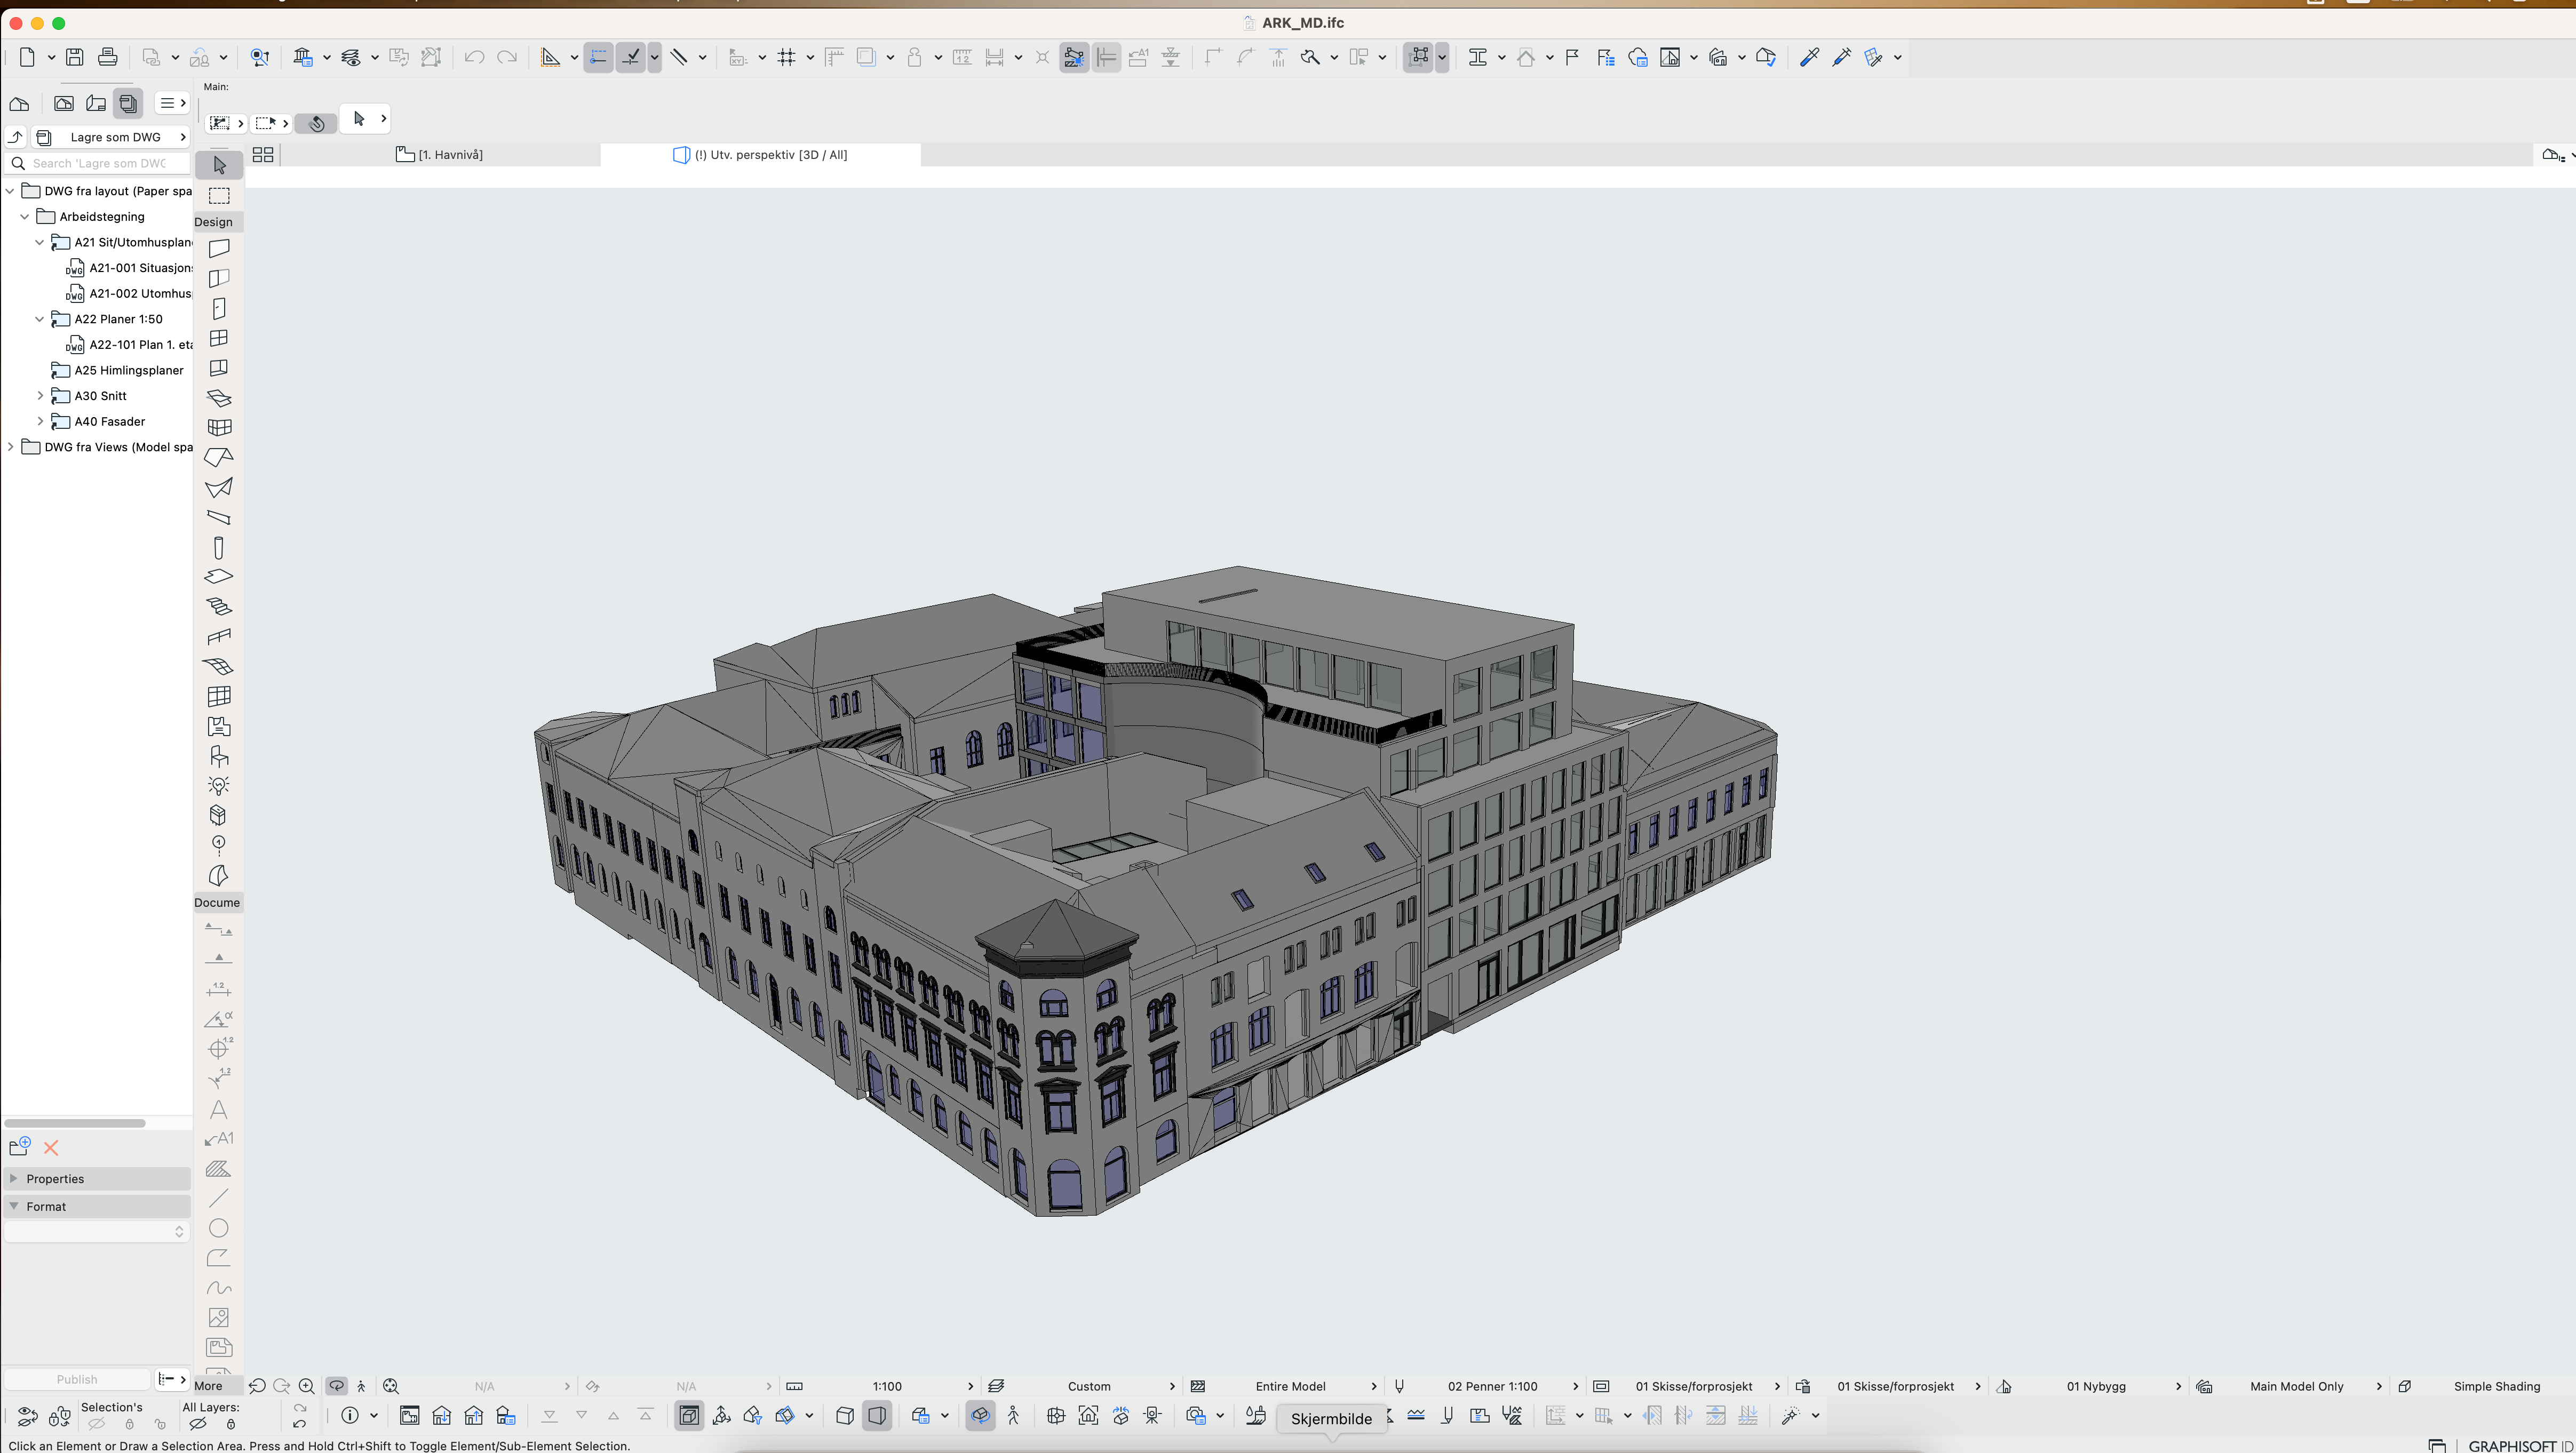Expand the A30 Snitt folder
The height and width of the screenshot is (1453, 2576).
click(40, 396)
